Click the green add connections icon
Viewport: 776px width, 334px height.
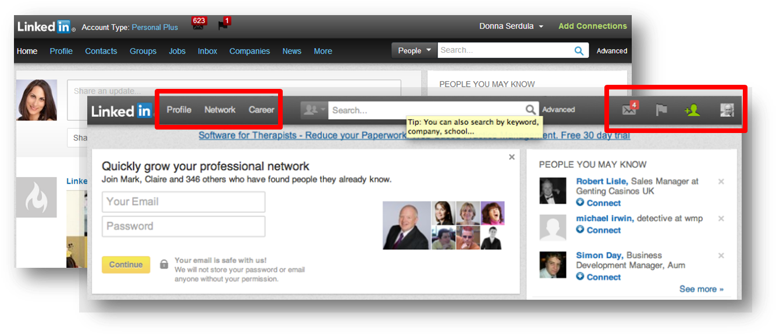click(x=692, y=110)
